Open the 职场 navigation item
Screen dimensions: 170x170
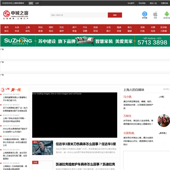(x=95, y=31)
